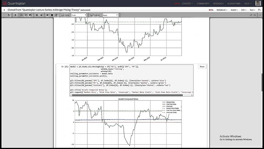264x149 pixels.
Task: Click the Share button beside the code cell
Action: (202, 67)
